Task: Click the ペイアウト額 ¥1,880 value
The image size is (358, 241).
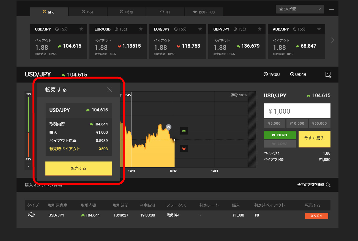Action: click(324, 160)
